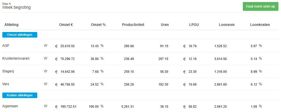
Task: Select the AGF uren field 91:15
Action: (x=164, y=46)
